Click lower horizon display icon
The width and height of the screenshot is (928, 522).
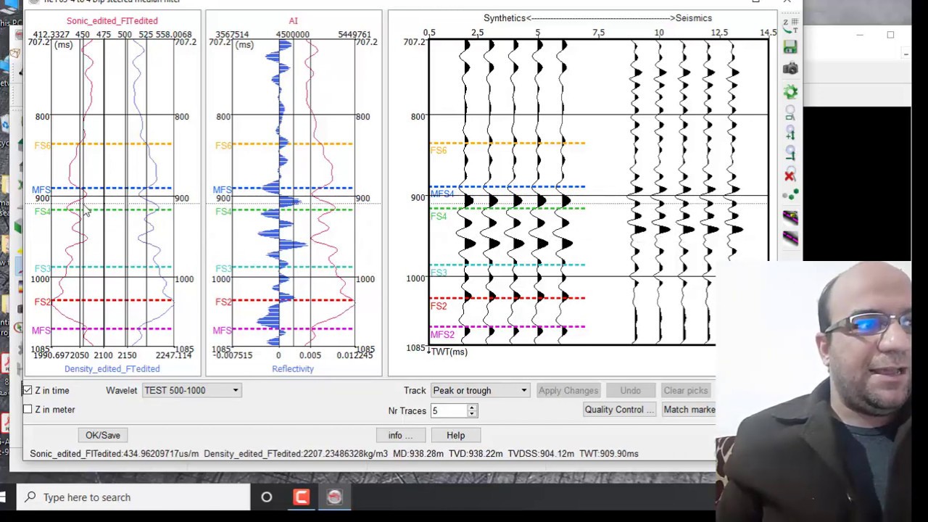[x=790, y=238]
